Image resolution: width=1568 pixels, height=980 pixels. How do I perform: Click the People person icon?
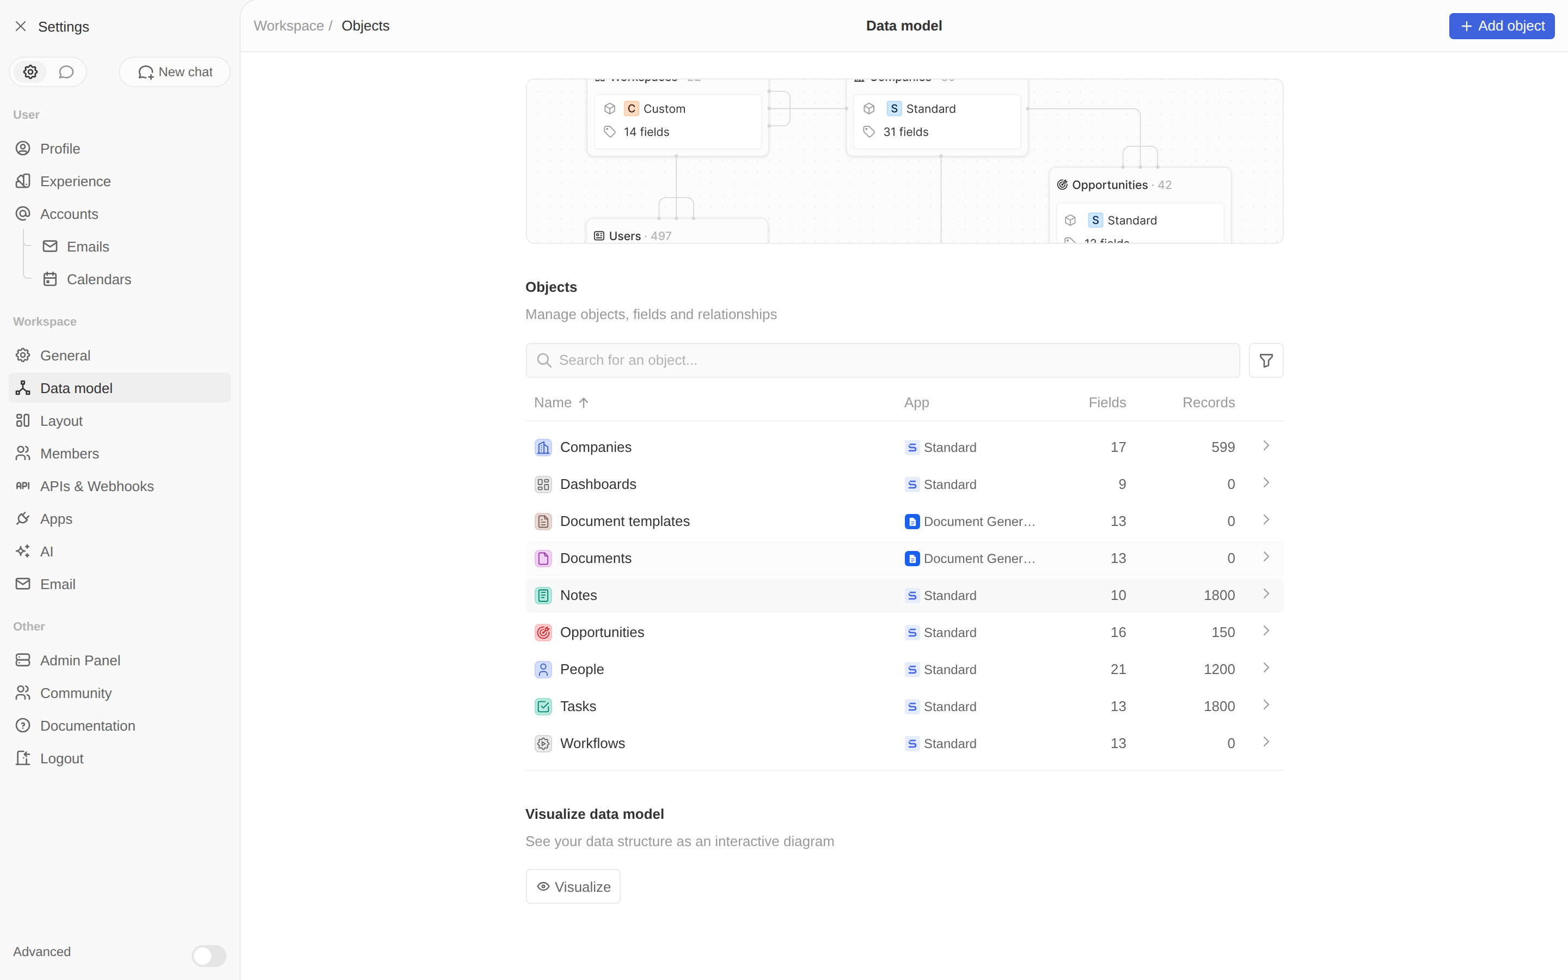[x=543, y=669]
